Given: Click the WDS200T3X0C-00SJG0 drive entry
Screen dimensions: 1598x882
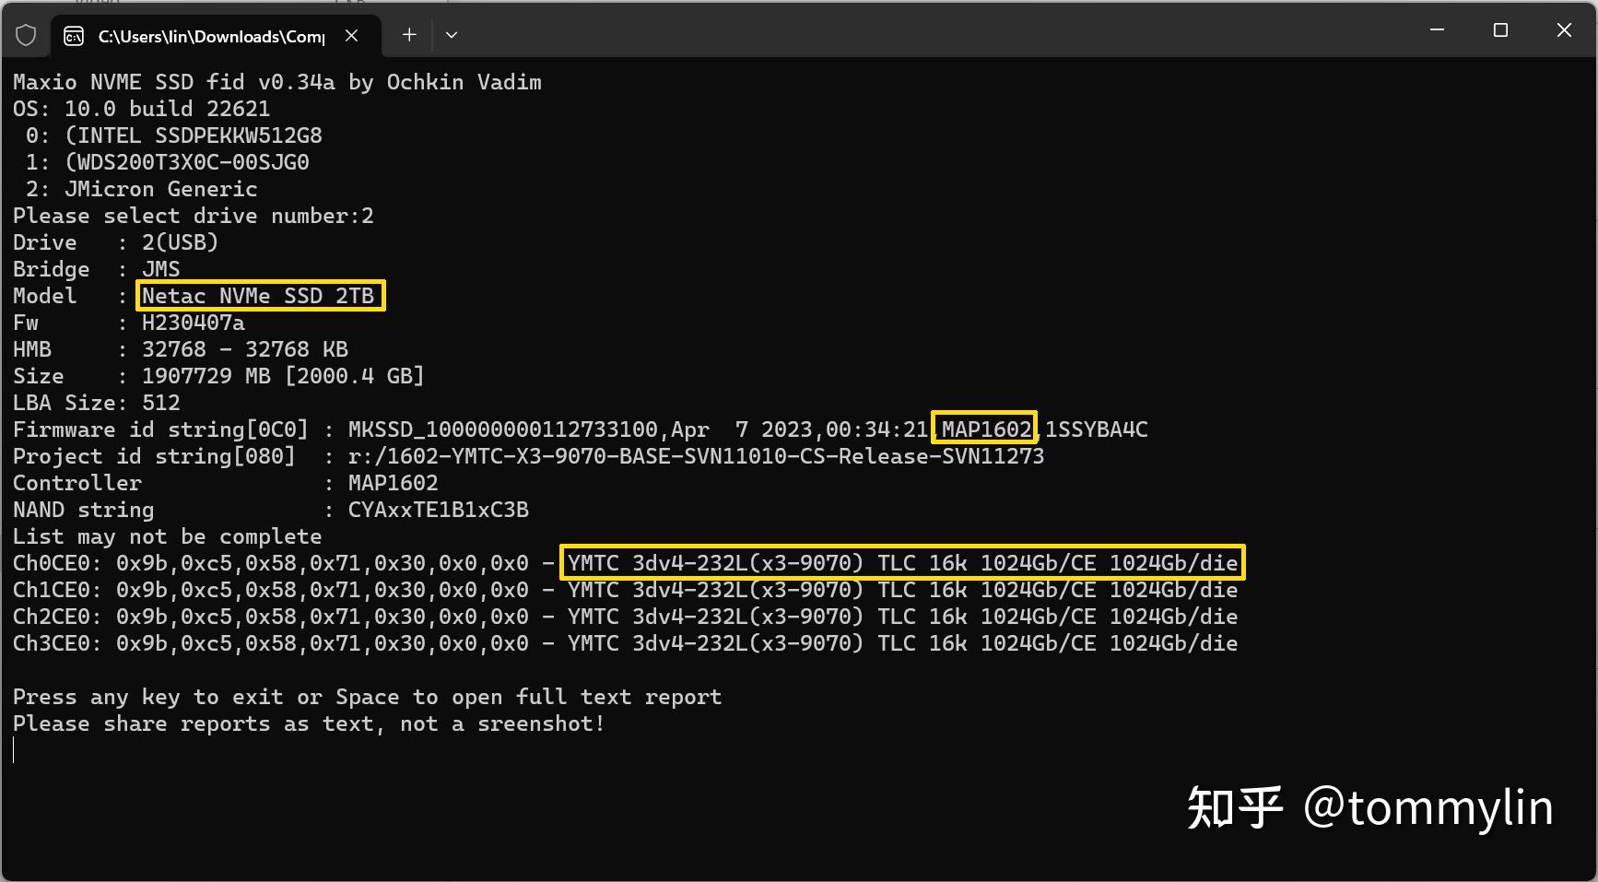Looking at the screenshot, I should (187, 162).
